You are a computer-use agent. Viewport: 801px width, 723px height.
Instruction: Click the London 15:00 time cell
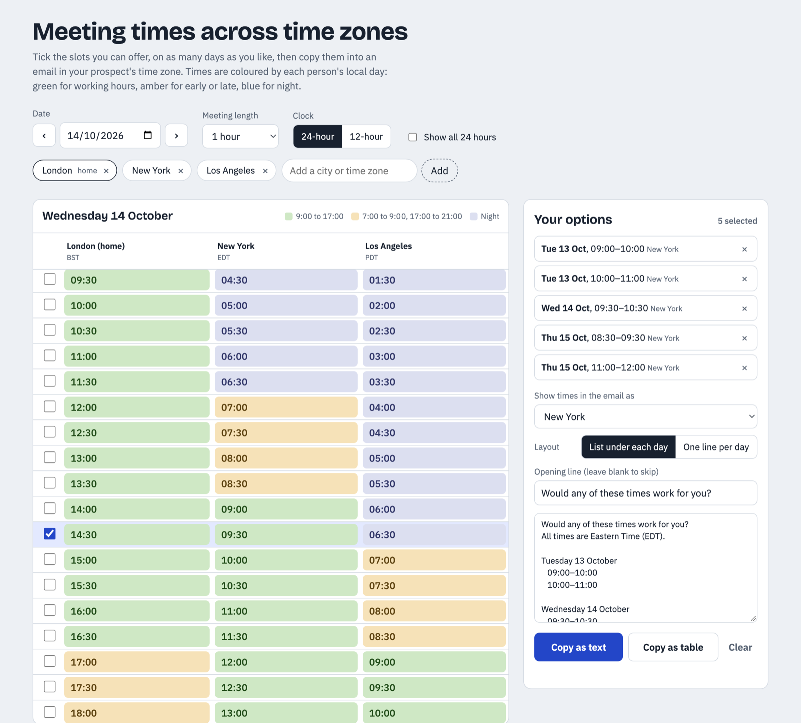[137, 560]
